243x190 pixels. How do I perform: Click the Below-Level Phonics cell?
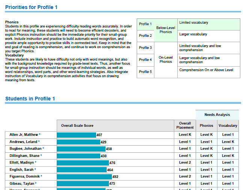click(x=166, y=30)
